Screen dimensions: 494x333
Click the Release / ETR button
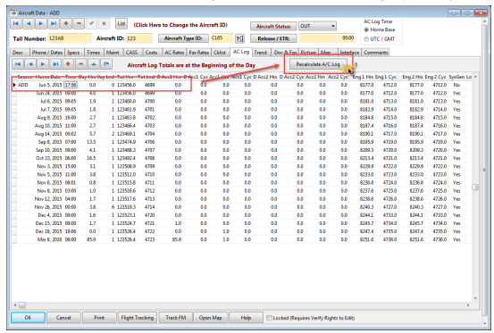pos(273,38)
